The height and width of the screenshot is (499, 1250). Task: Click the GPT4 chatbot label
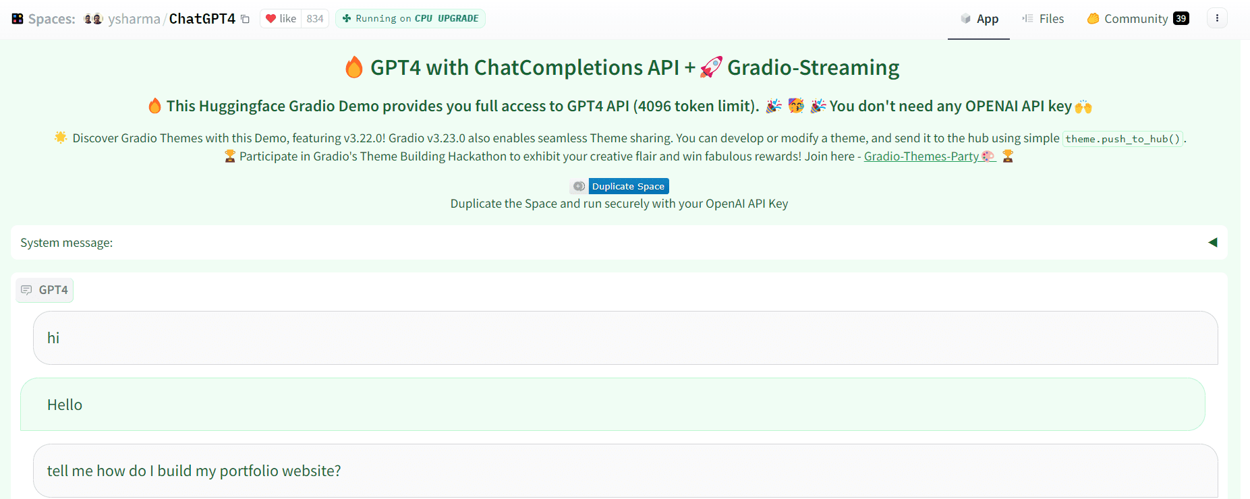click(45, 290)
